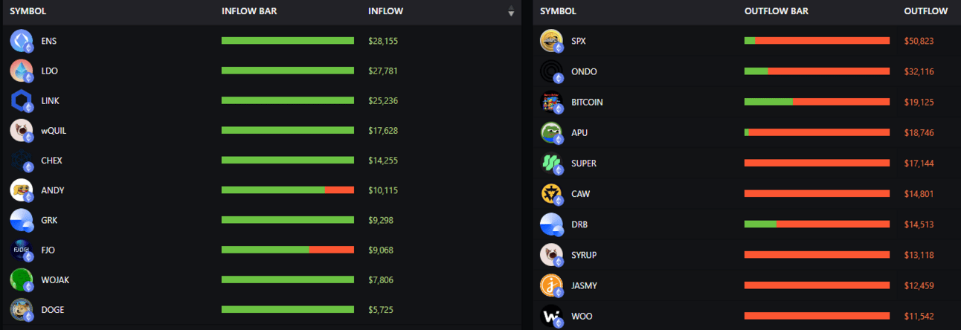
Task: Click the OUTFLOW column header
Action: [x=926, y=11]
